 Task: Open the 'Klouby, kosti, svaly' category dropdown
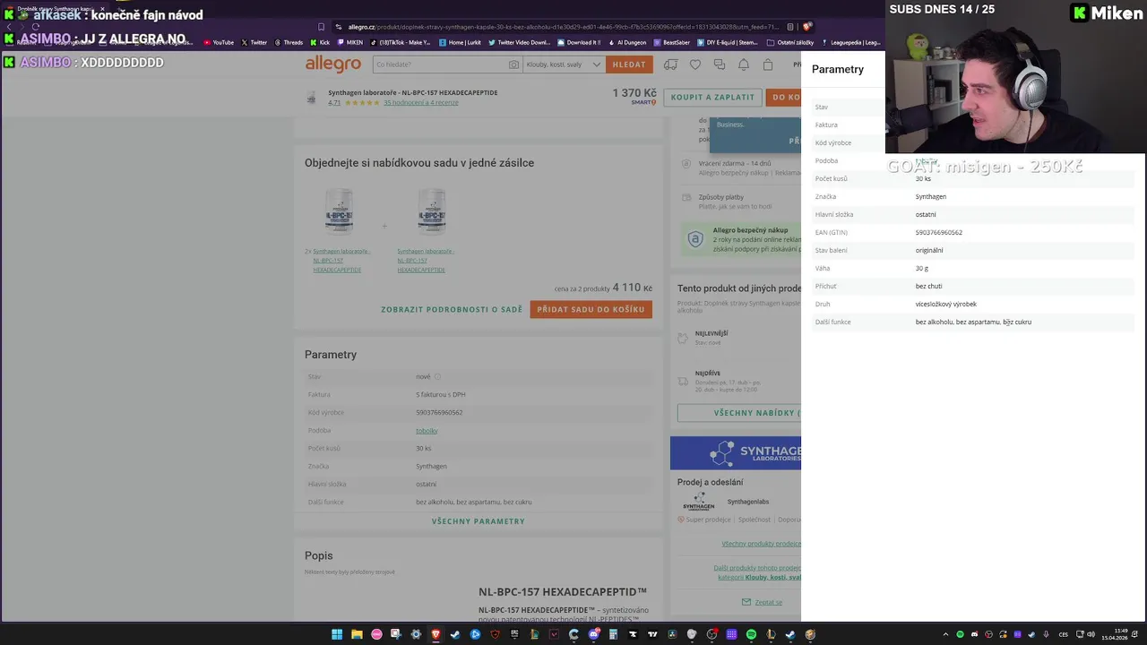pyautogui.click(x=564, y=64)
